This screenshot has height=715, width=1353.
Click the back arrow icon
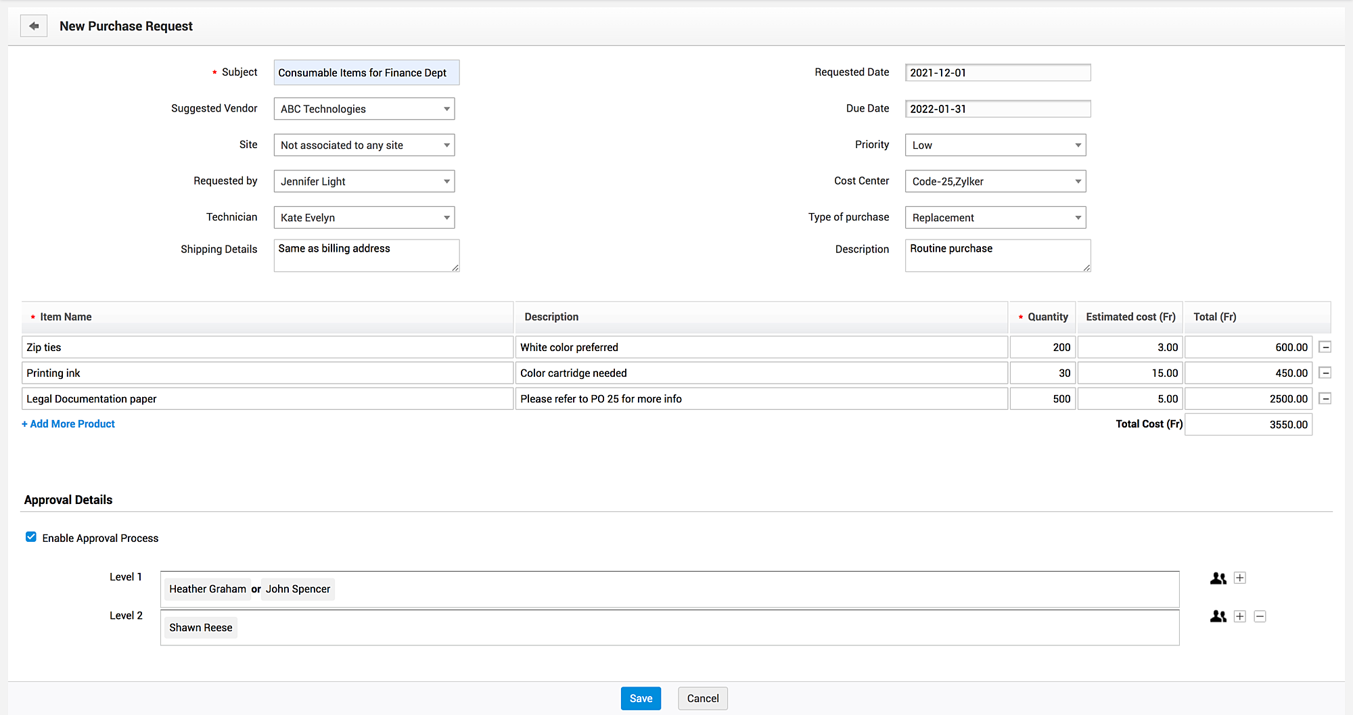[x=34, y=26]
